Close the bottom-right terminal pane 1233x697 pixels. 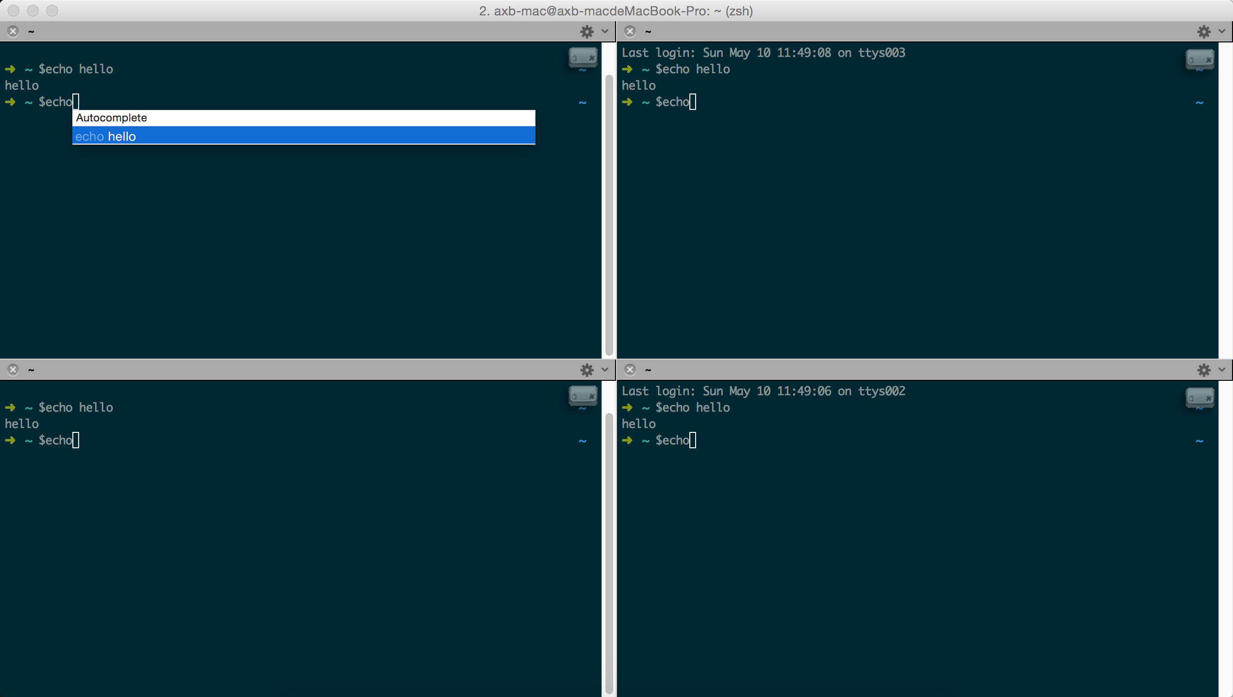630,370
